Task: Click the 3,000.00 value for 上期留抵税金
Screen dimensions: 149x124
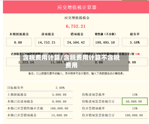Action: pos(59,94)
